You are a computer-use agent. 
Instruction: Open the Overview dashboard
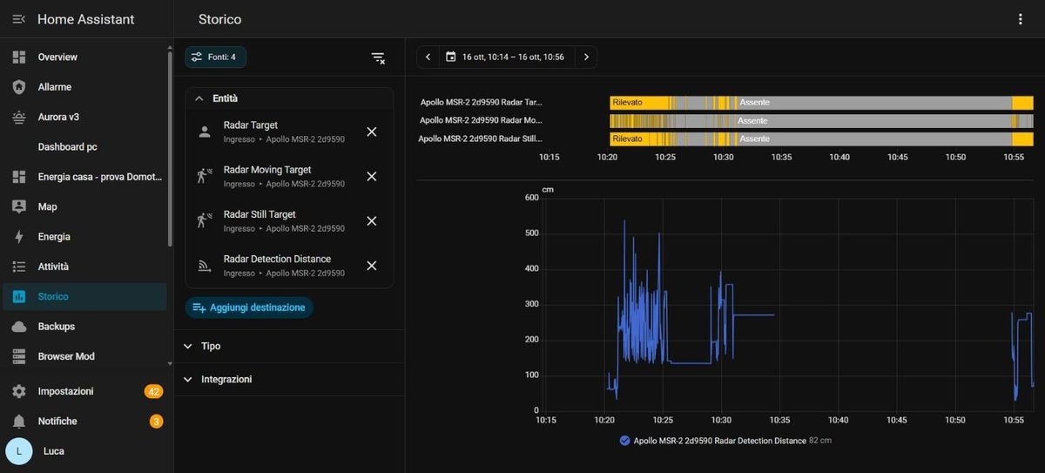pyautogui.click(x=84, y=57)
